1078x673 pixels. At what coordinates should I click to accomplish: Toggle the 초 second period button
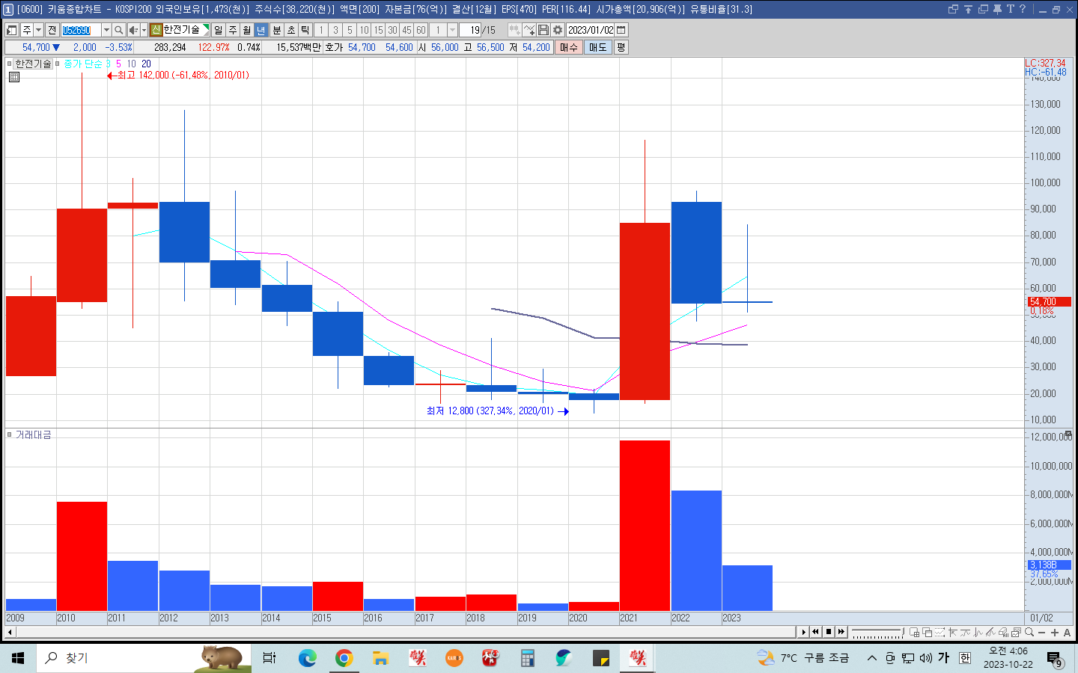tap(290, 30)
